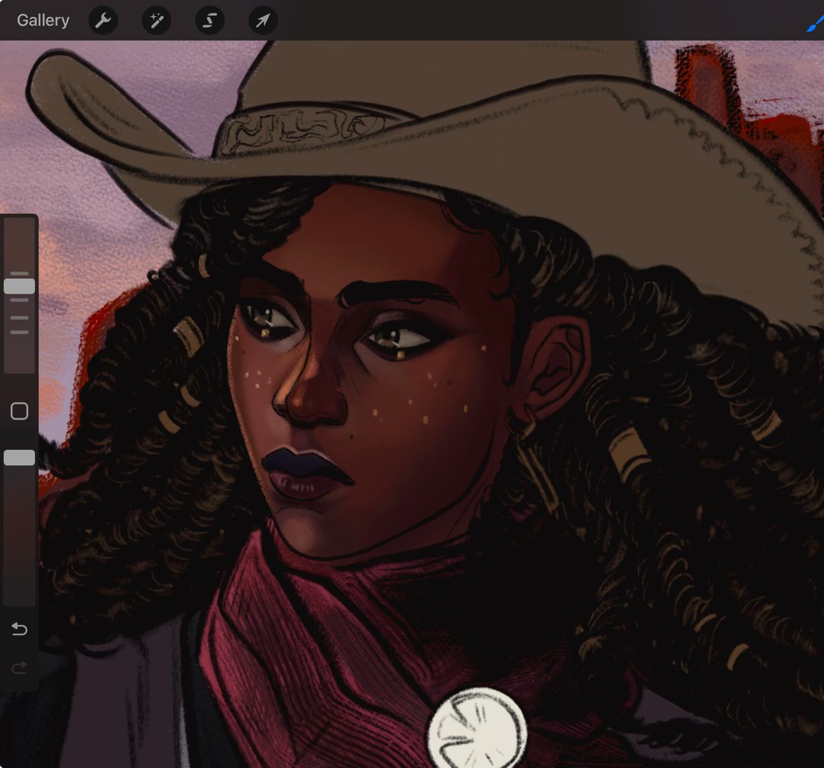Image resolution: width=824 pixels, height=768 pixels.
Task: Open the Actions wrench menu
Action: 103,21
